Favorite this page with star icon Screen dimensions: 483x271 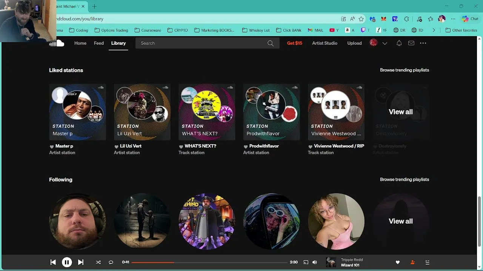click(361, 19)
